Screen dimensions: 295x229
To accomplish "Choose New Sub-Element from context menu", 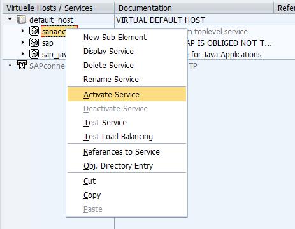I will 127,38.
